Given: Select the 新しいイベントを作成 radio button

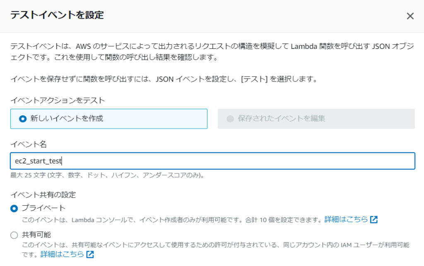Looking at the screenshot, I should (23, 119).
